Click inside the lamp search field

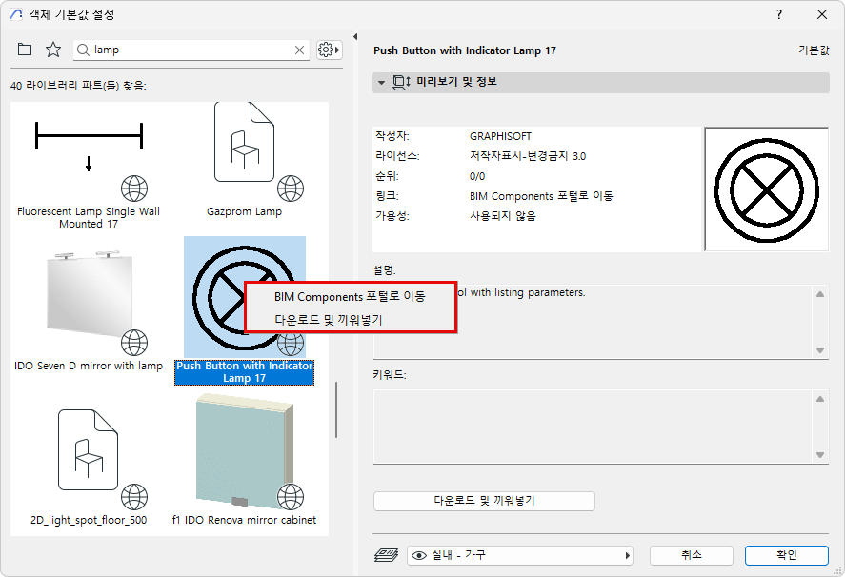pyautogui.click(x=191, y=50)
